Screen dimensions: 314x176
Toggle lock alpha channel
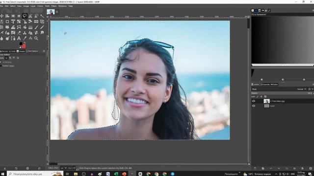tap(265, 97)
